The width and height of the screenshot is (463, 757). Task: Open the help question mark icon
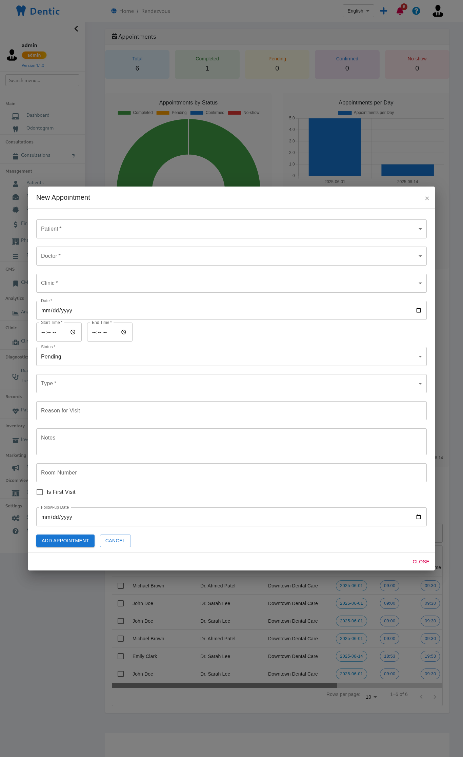click(x=416, y=11)
